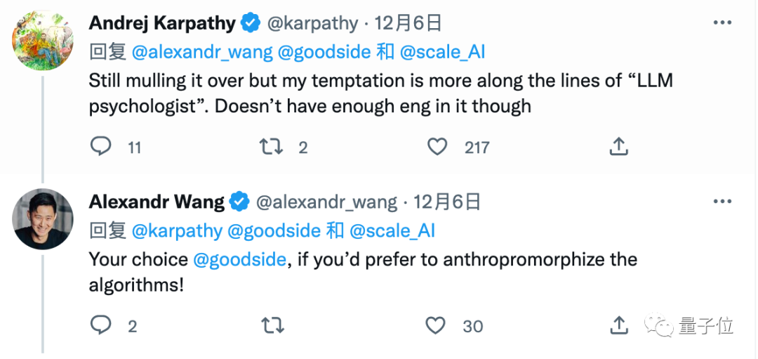758x359 pixels.
Task: Open Alexandr Wang's profile name
Action: point(157,202)
